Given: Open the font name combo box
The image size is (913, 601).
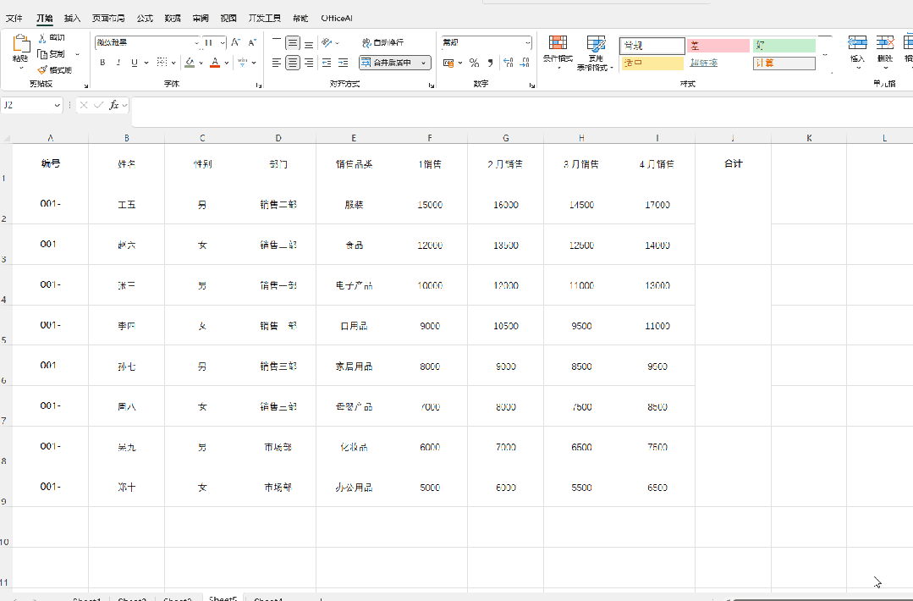Looking at the screenshot, I should [147, 42].
